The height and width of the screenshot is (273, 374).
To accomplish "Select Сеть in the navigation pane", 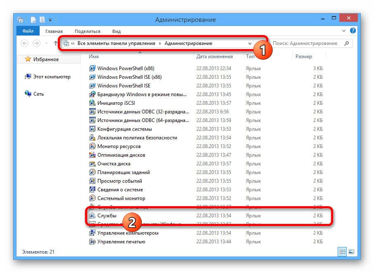I will point(38,94).
